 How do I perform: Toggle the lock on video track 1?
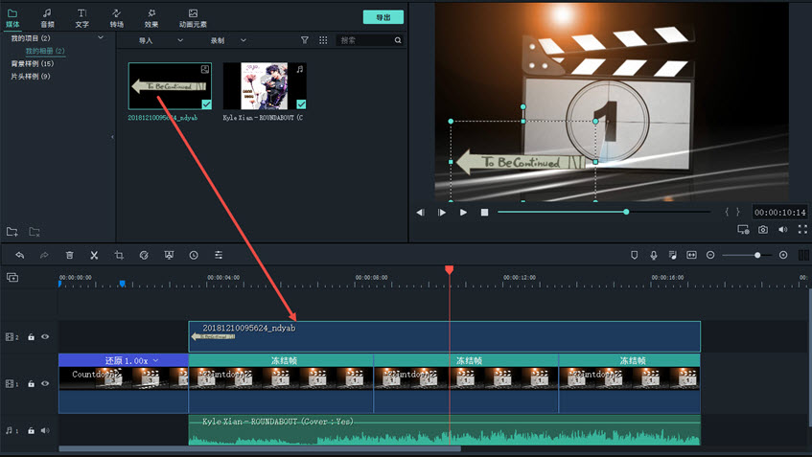(x=31, y=383)
